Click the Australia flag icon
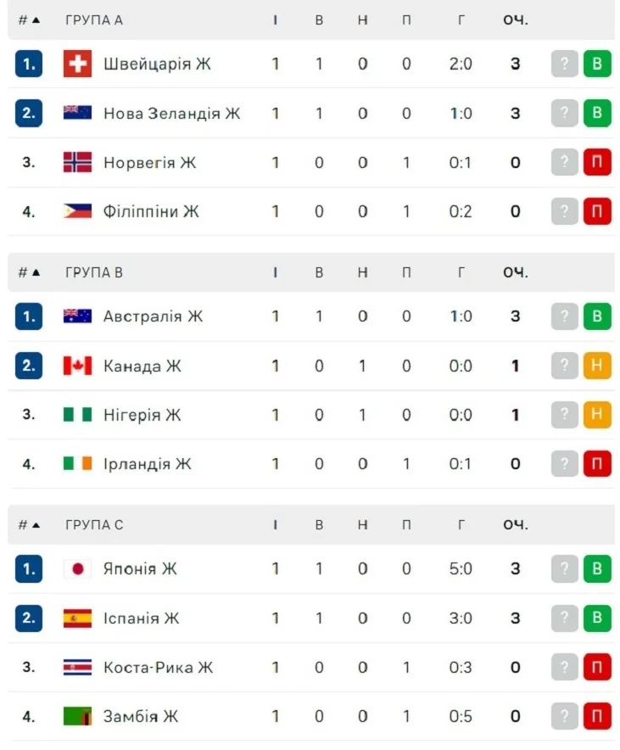Screen dimensions: 620x750 pos(77,316)
